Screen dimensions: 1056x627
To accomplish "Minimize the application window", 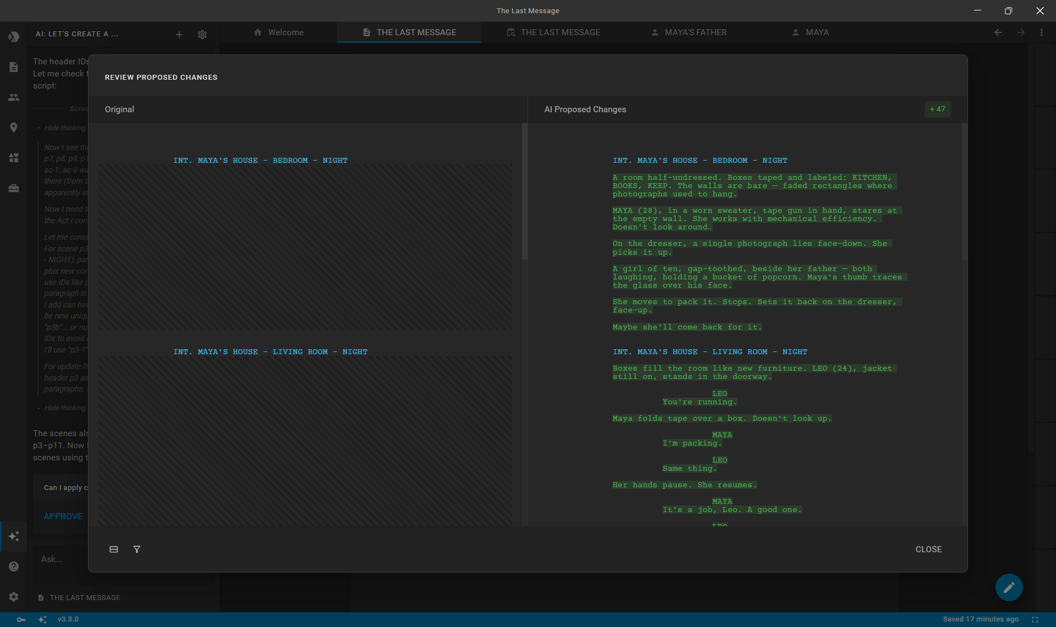I will [x=977, y=10].
